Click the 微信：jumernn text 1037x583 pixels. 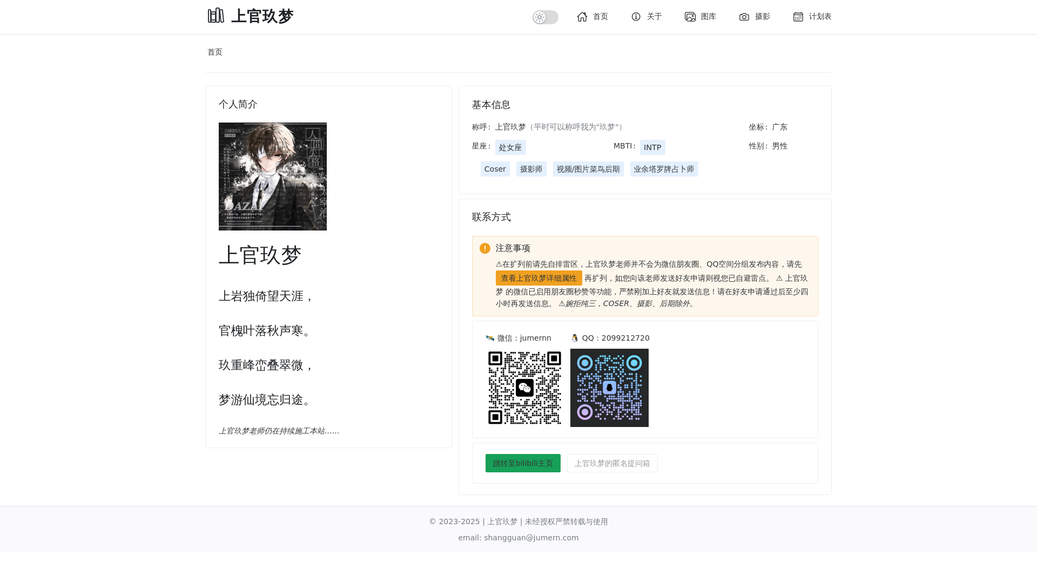[524, 338]
